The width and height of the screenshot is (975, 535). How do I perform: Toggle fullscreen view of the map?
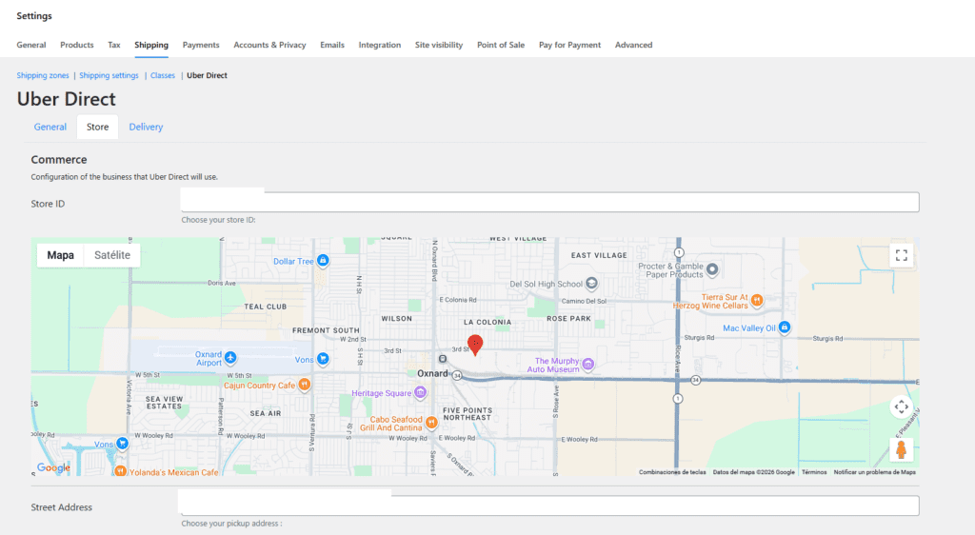click(x=901, y=255)
